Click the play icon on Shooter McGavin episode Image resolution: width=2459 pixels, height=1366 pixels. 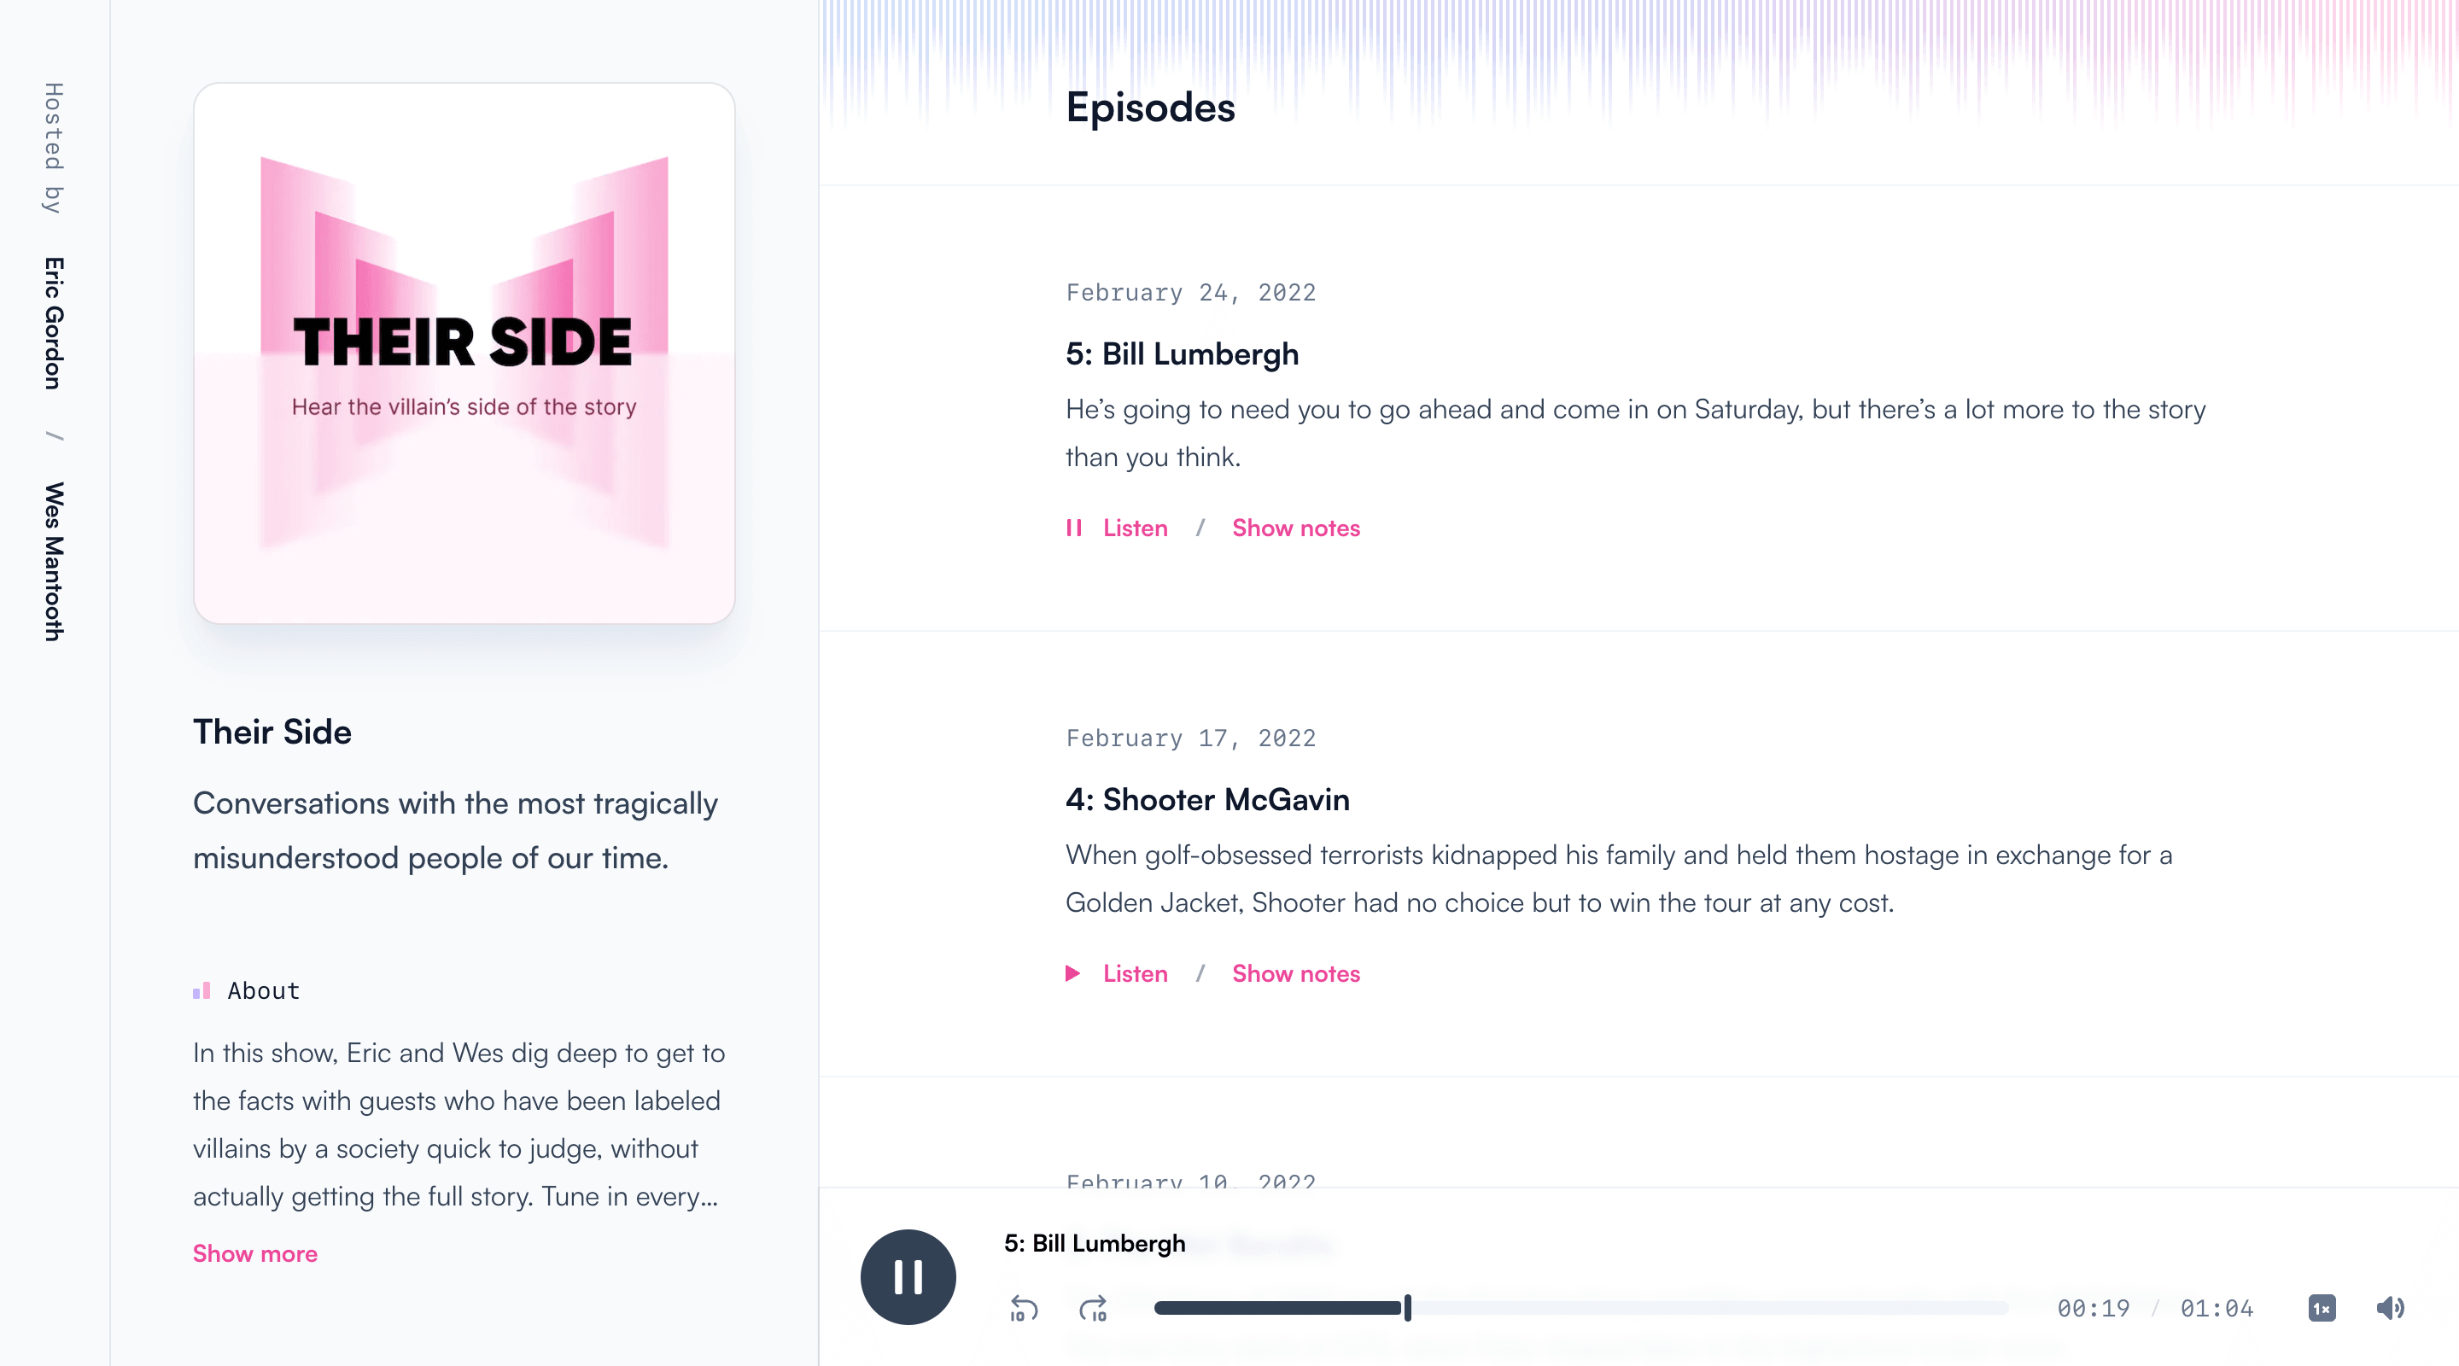1077,972
